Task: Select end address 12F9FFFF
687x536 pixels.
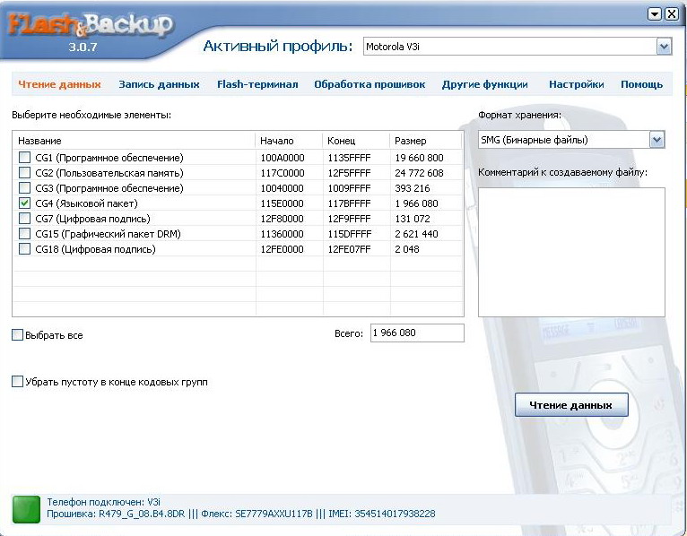Action: click(x=349, y=219)
